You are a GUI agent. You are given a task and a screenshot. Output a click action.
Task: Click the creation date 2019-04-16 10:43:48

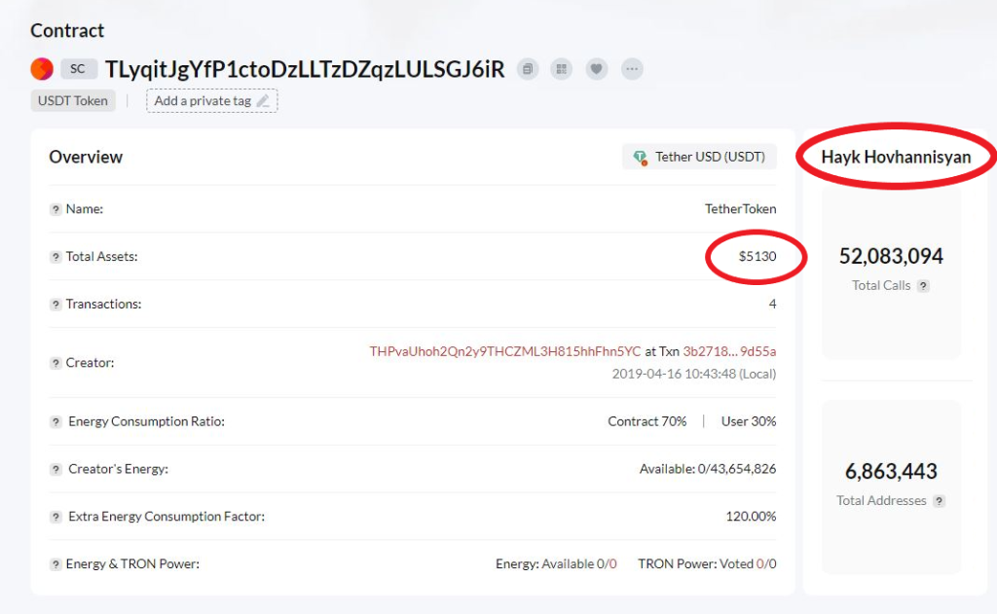[693, 374]
